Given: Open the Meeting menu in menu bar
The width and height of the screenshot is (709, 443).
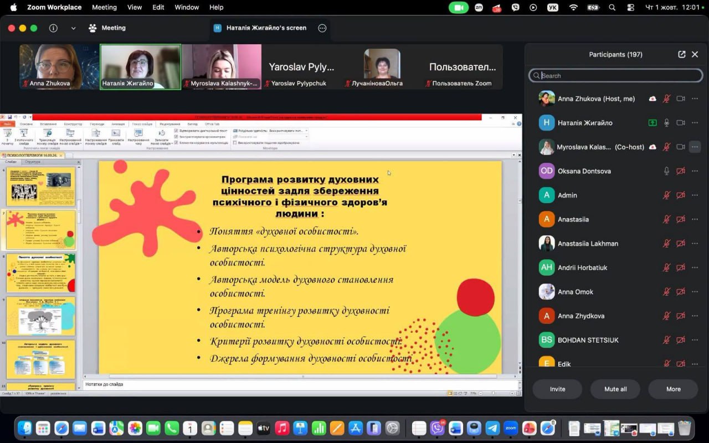Looking at the screenshot, I should tap(104, 7).
